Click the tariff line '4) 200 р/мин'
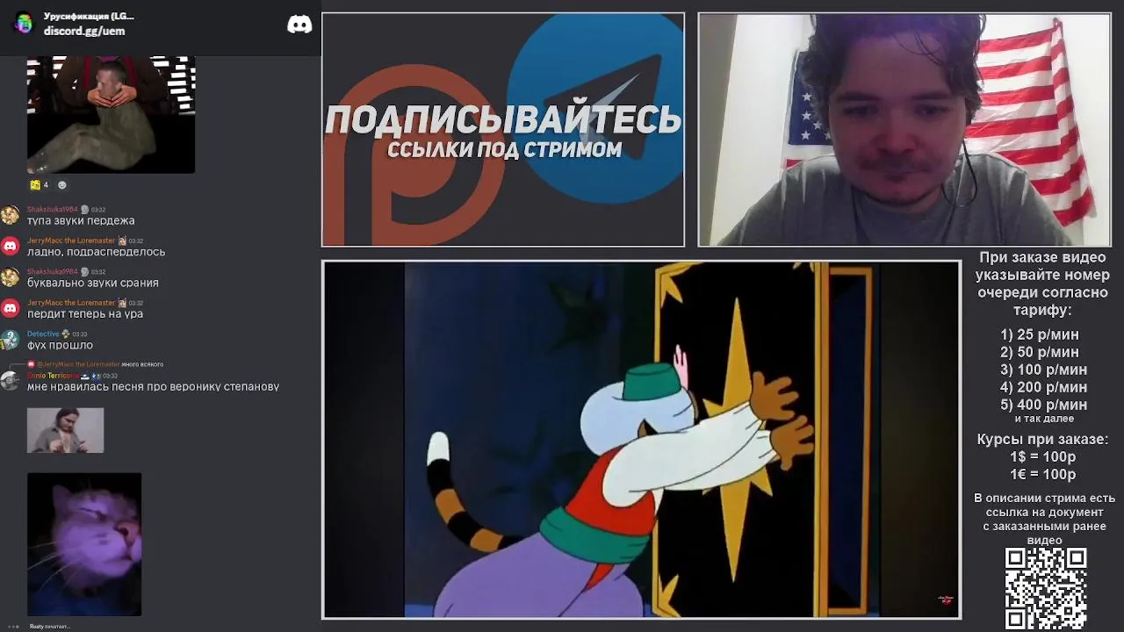The height and width of the screenshot is (632, 1124). [x=1043, y=387]
